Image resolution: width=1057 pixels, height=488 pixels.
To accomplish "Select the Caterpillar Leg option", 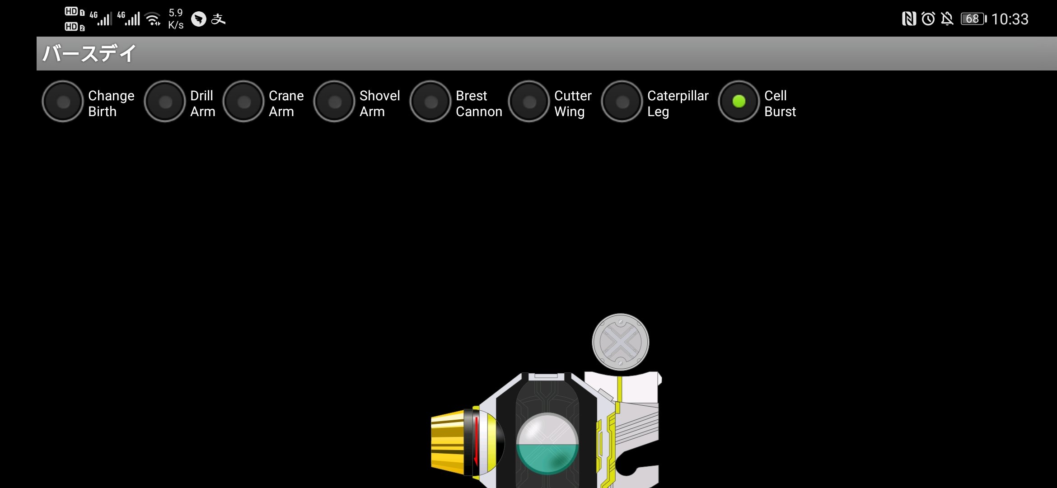I will 621,103.
